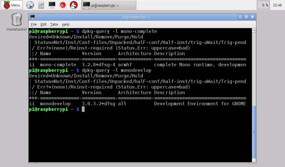Click the 22:48 panel clock
The width and height of the screenshot is (285, 167).
pos(277,5)
